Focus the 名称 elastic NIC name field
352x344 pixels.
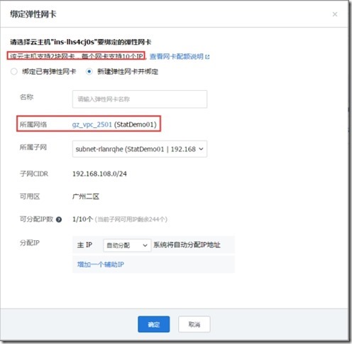[x=140, y=99]
